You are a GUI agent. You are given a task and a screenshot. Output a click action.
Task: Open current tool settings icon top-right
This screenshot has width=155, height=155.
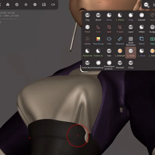[146, 5]
